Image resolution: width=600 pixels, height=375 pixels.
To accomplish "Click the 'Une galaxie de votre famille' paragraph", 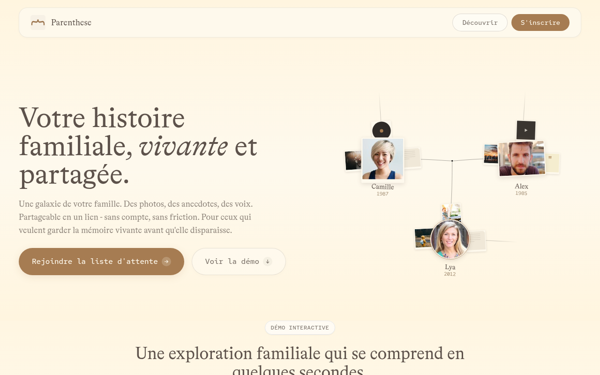I will tap(136, 217).
